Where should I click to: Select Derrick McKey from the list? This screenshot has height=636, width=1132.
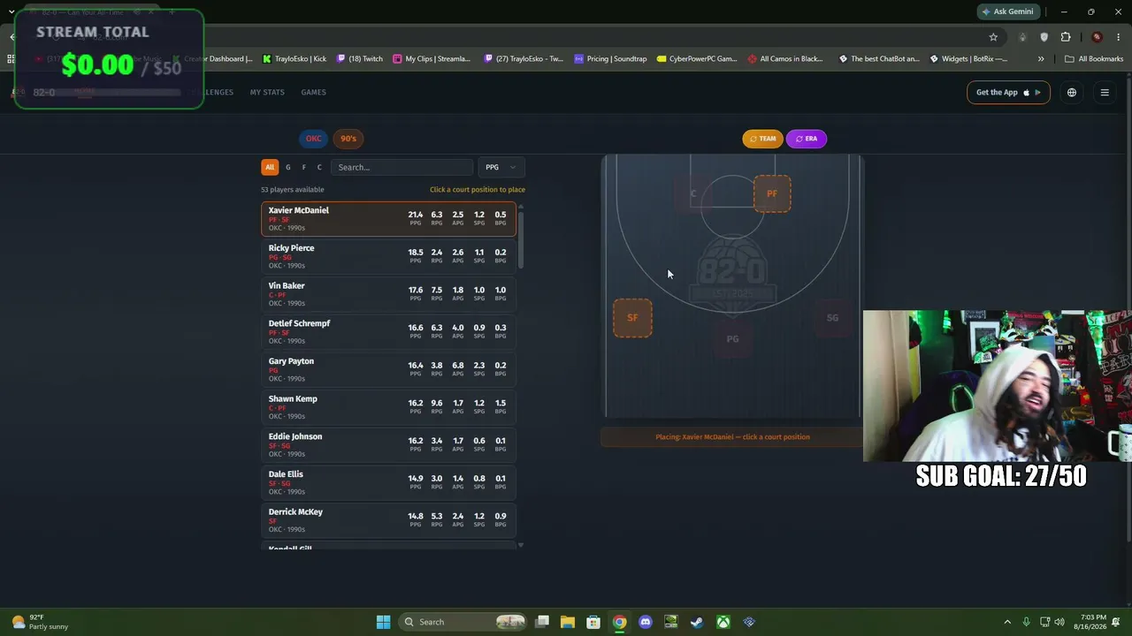(x=388, y=520)
